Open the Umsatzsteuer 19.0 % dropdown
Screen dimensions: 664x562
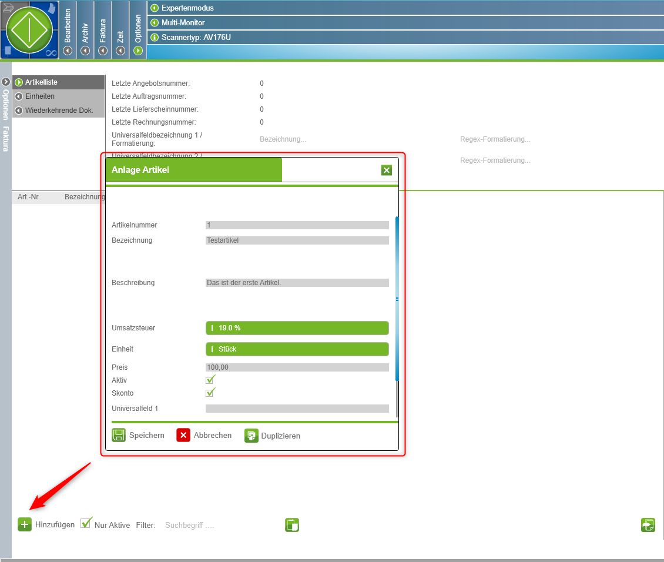point(297,328)
